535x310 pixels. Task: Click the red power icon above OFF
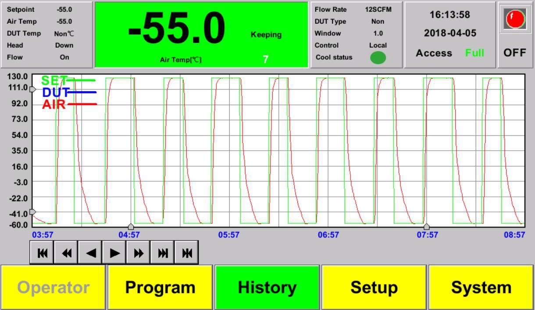tap(515, 19)
